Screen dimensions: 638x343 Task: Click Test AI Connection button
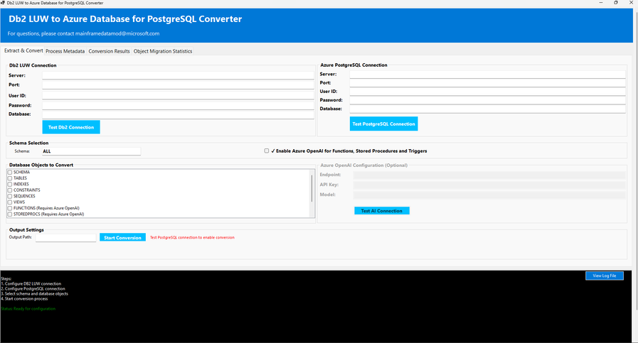(x=382, y=211)
